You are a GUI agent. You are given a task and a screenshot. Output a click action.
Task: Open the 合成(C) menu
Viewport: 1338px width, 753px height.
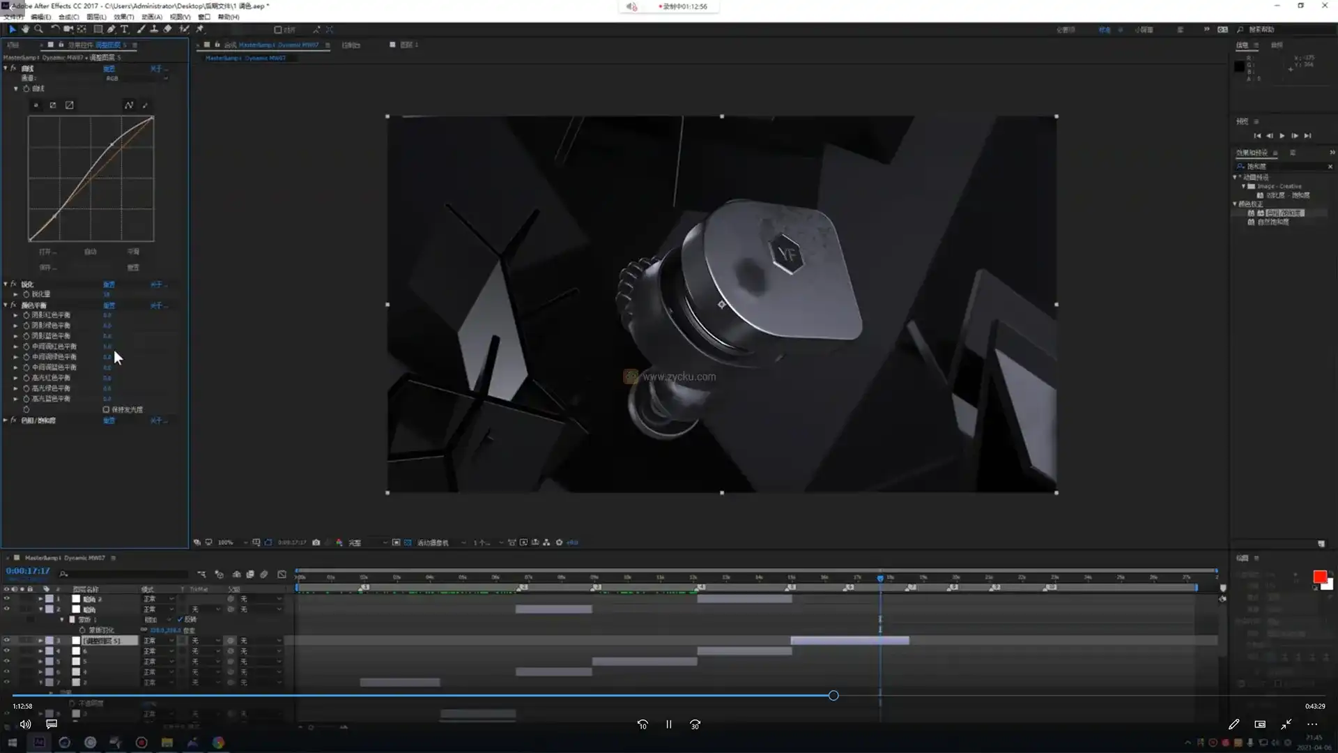coord(68,17)
